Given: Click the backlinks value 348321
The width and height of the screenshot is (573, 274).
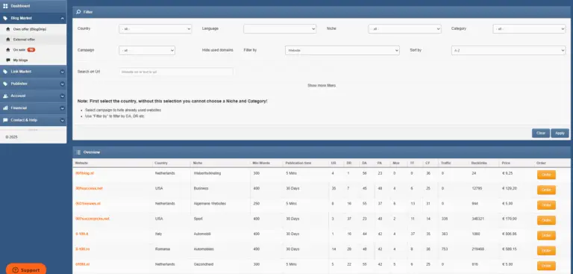Looking at the screenshot, I should pyautogui.click(x=478, y=219).
